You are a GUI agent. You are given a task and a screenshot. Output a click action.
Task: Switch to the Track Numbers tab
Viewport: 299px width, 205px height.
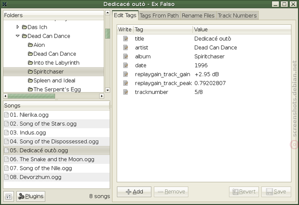[237, 16]
